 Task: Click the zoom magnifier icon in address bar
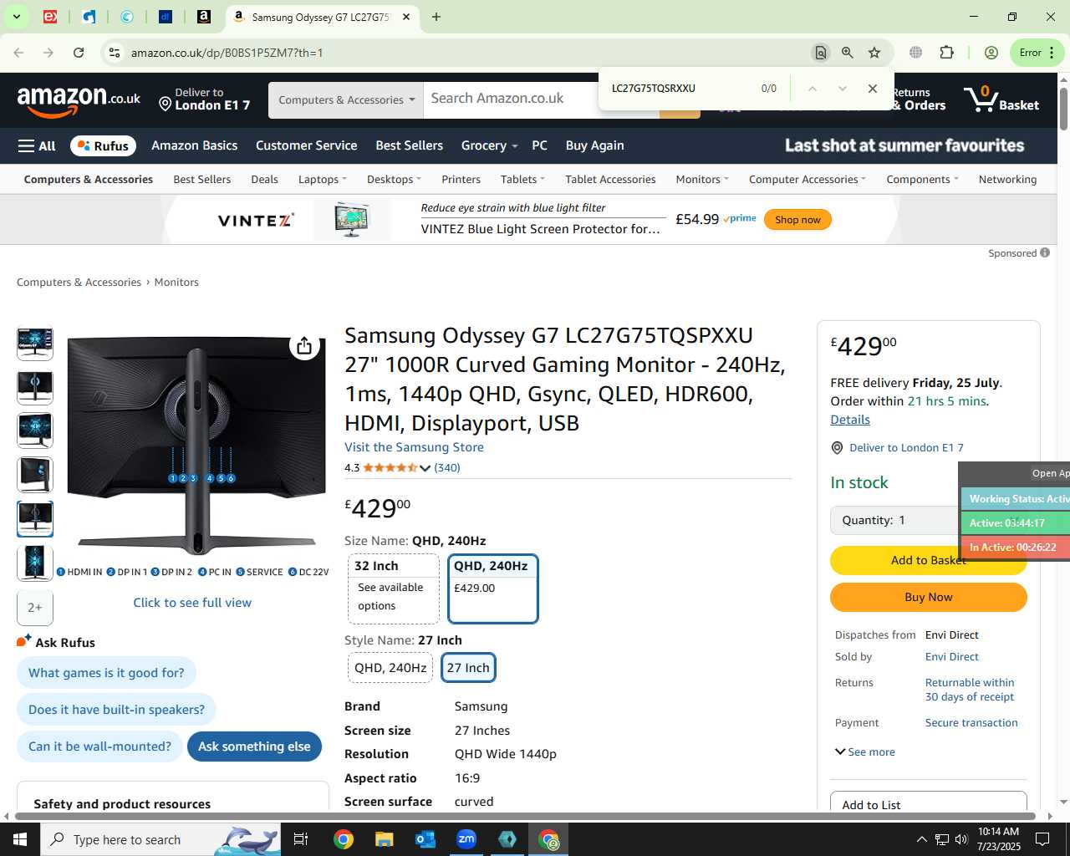(x=848, y=53)
